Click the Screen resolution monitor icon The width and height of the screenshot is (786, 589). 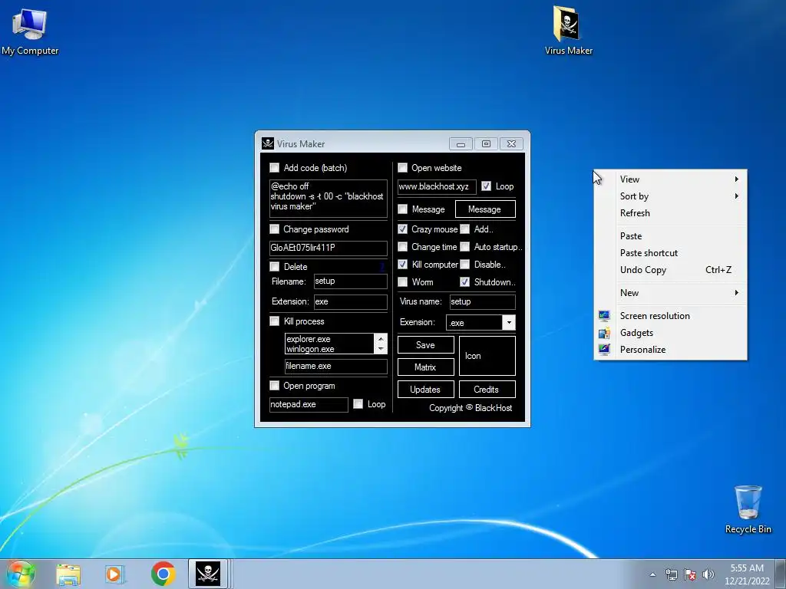(604, 315)
